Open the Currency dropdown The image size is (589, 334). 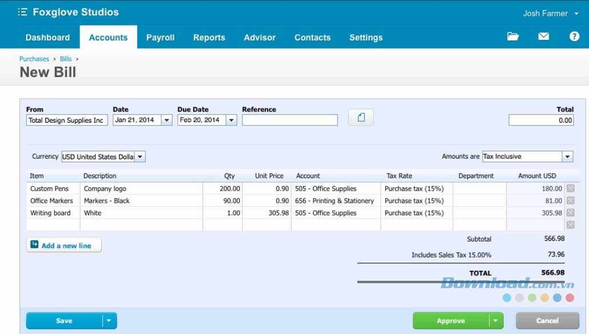coord(140,157)
